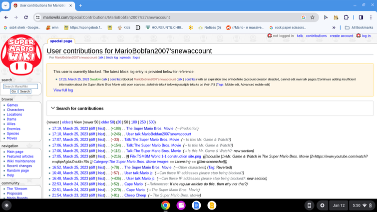Open site information icon in address bar
377x212 pixels.
point(38,17)
